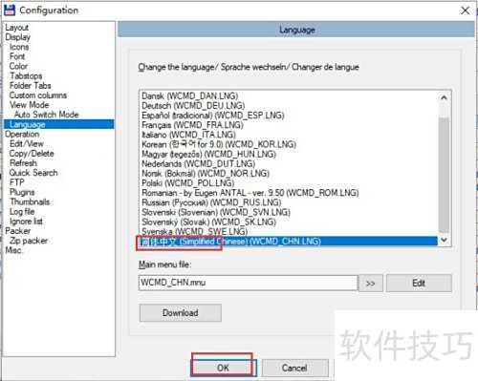Image resolution: width=478 pixels, height=381 pixels.
Task: Click the Download languages button
Action: 181,313
